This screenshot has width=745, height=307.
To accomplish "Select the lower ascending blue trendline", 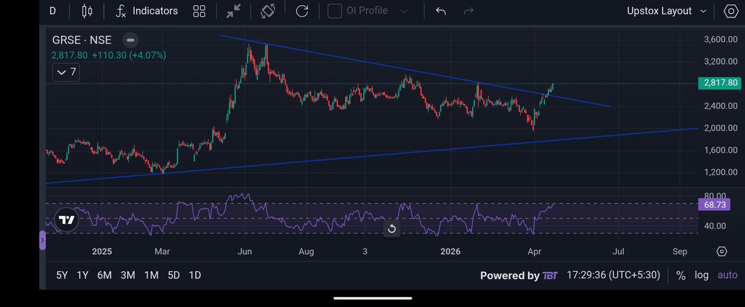I will pos(372,155).
